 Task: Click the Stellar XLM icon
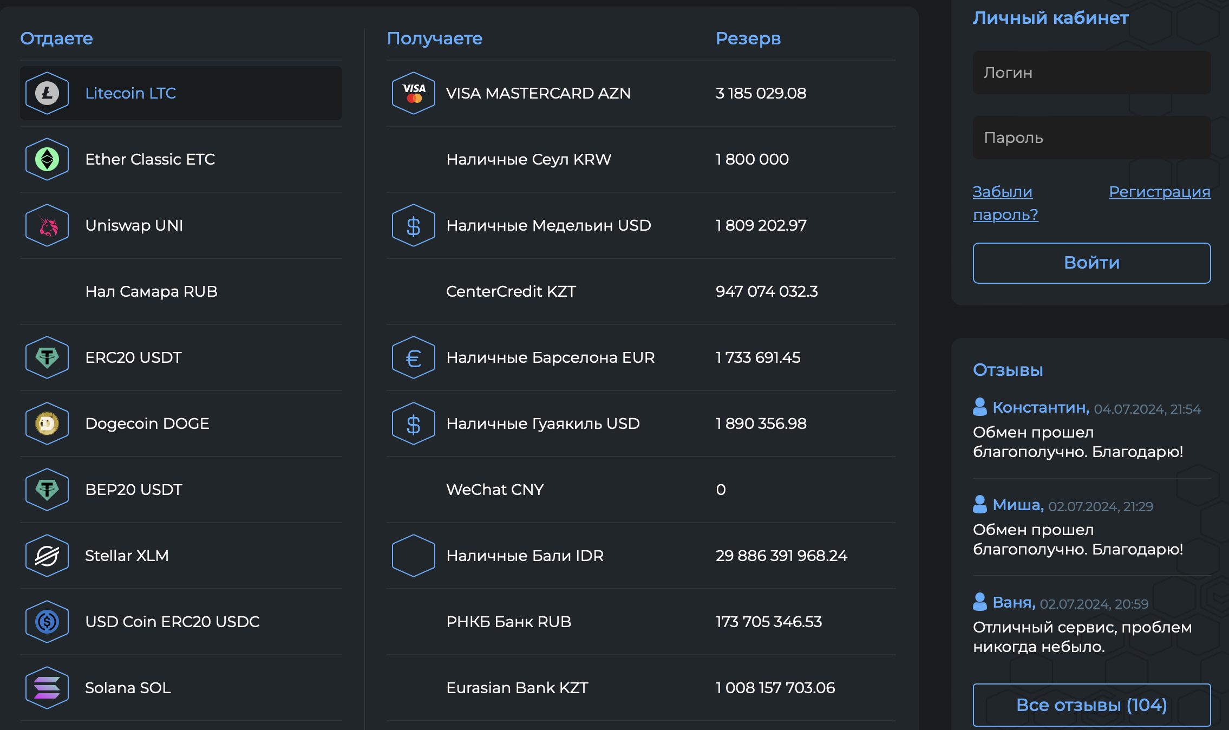pyautogui.click(x=47, y=556)
